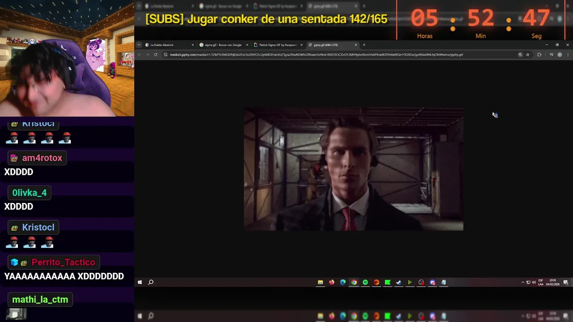This screenshot has height=322, width=573.
Task: Launch Firefox from the taskbar
Action: pyautogui.click(x=332, y=282)
